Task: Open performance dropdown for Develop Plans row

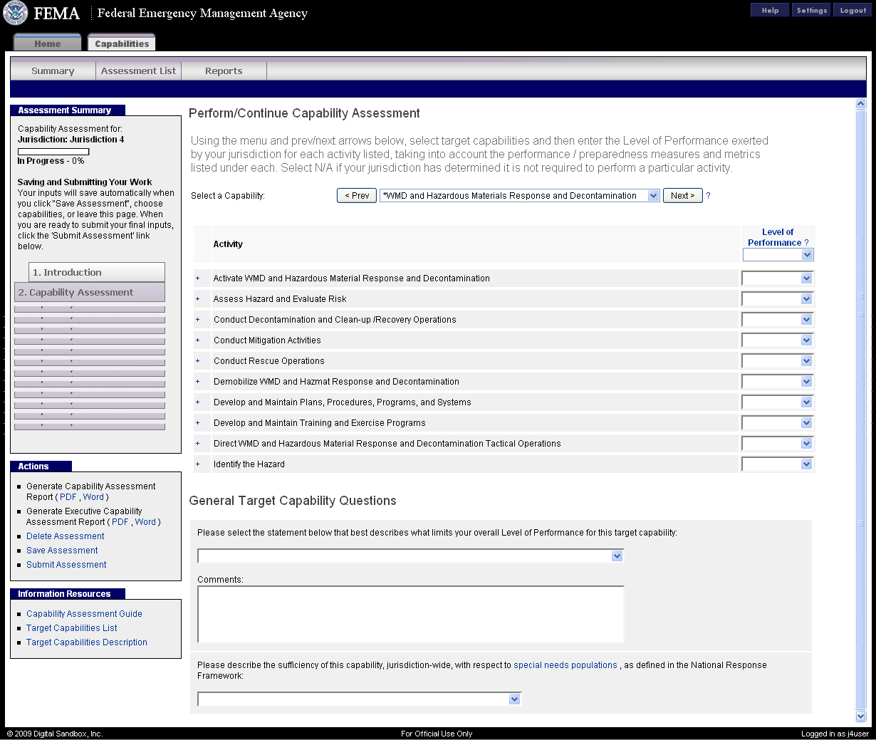Action: coord(777,402)
